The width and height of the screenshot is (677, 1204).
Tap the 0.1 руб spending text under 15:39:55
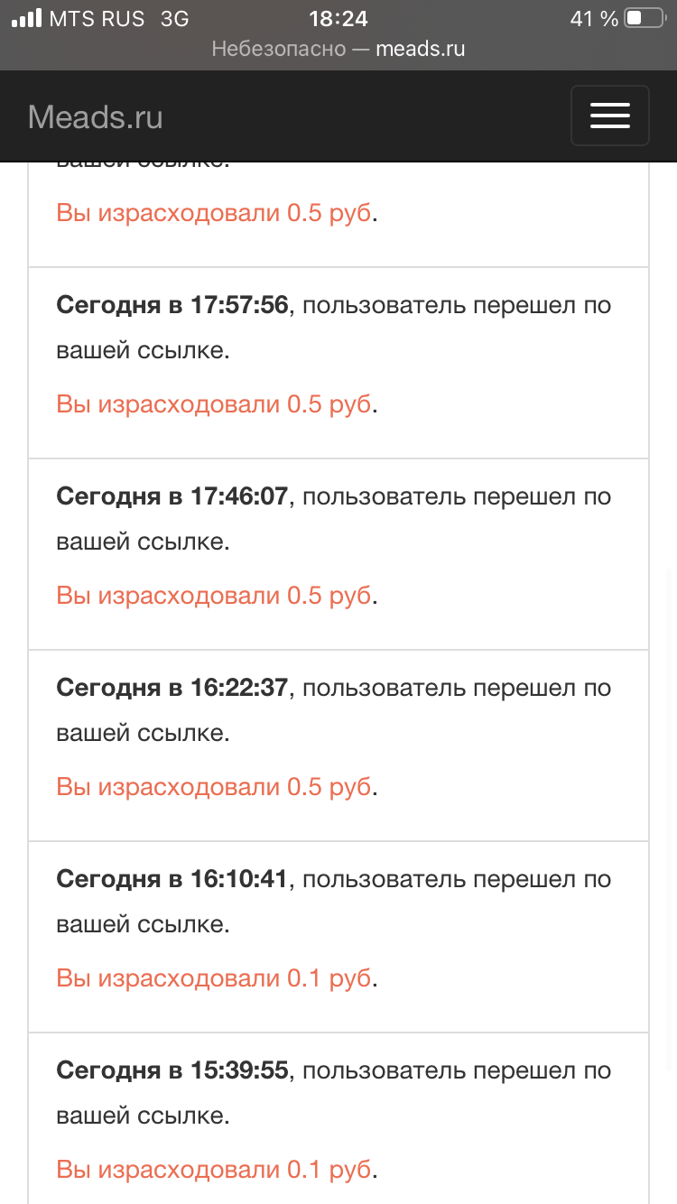tap(214, 1170)
